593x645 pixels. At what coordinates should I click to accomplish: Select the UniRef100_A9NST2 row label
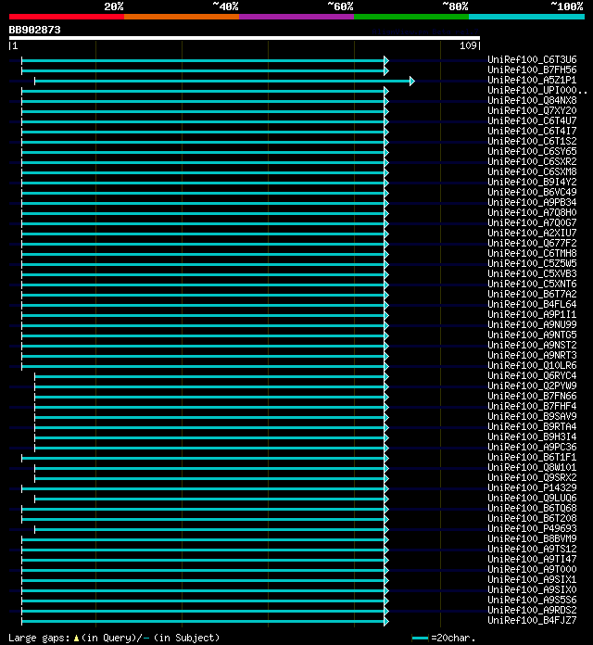point(532,345)
